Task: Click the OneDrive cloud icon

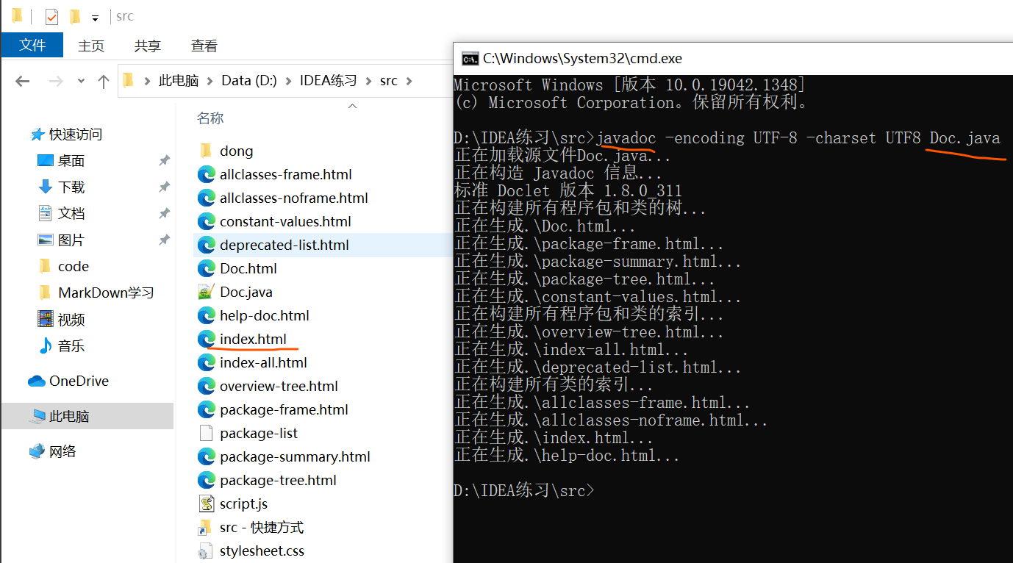Action: pyautogui.click(x=37, y=381)
